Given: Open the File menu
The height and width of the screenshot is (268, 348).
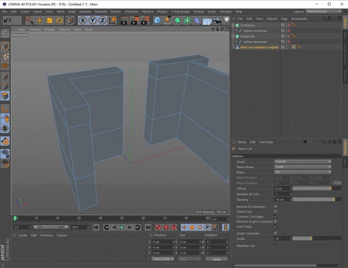Looking at the screenshot, I should pos(4,11).
